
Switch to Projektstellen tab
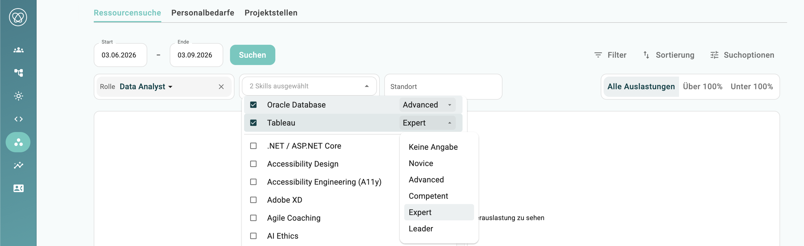[271, 13]
